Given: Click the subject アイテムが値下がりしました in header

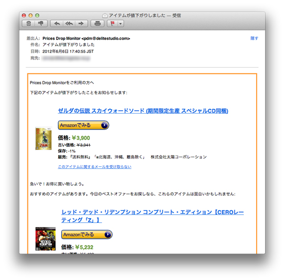Looking at the screenshot, I should (69, 45).
